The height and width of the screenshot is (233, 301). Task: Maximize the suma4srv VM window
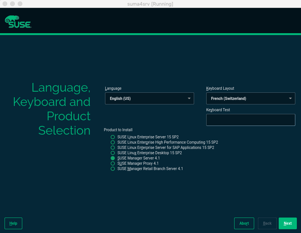click(x=20, y=4)
